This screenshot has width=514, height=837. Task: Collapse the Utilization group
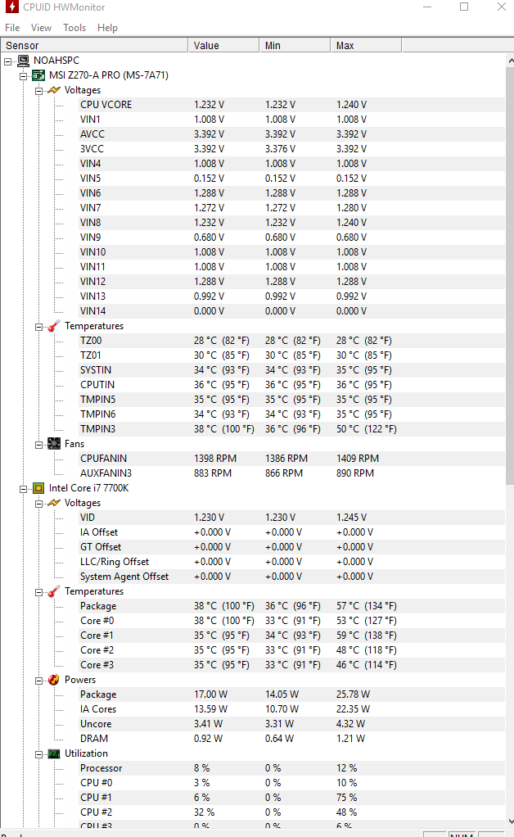point(38,754)
